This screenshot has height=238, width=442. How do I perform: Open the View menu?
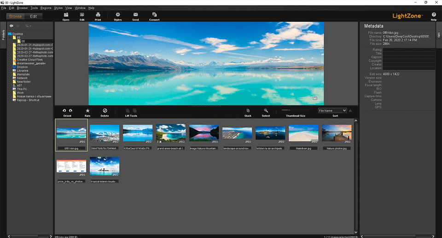[x=69, y=8]
